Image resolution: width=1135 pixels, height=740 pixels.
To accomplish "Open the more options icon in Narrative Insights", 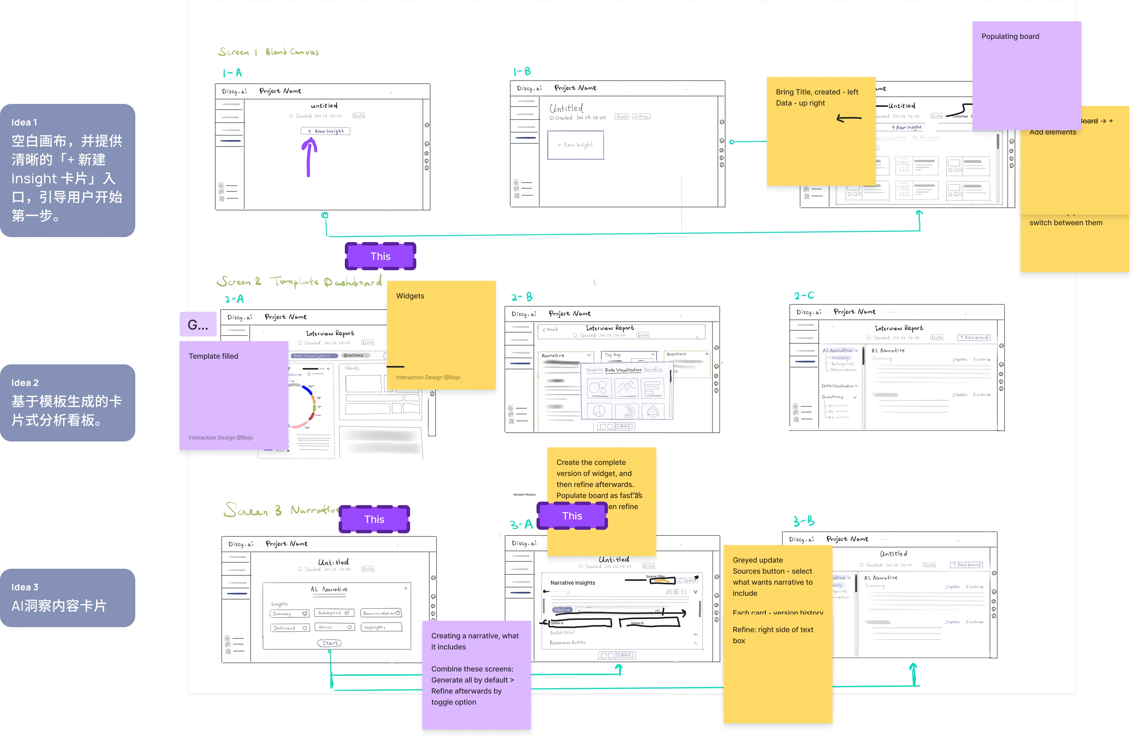I will coord(683,592).
